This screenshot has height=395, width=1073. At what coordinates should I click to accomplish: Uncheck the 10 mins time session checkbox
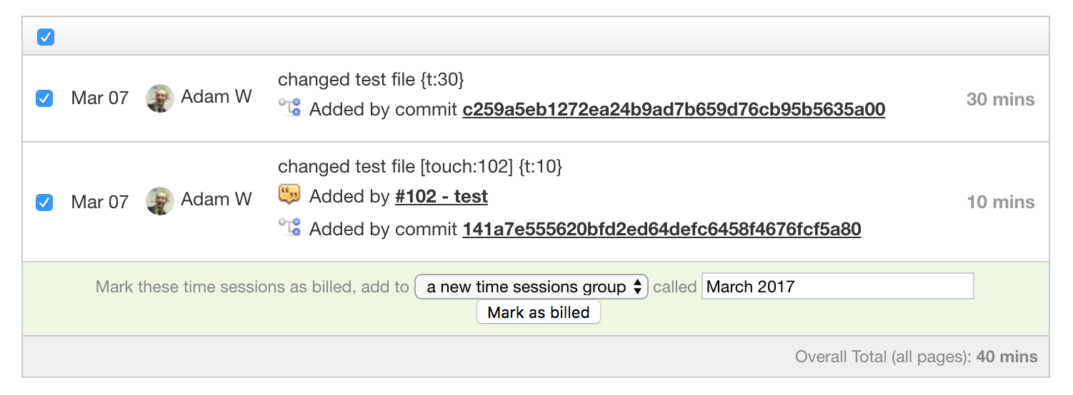[44, 202]
